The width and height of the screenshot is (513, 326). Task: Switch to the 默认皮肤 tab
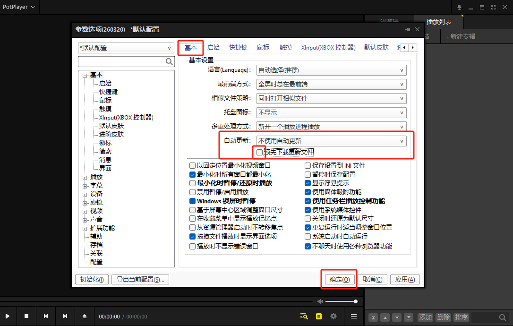coord(376,47)
